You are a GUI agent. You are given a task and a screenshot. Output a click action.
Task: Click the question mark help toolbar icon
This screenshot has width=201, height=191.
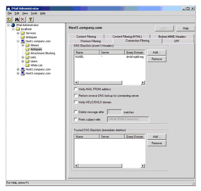coord(30,19)
